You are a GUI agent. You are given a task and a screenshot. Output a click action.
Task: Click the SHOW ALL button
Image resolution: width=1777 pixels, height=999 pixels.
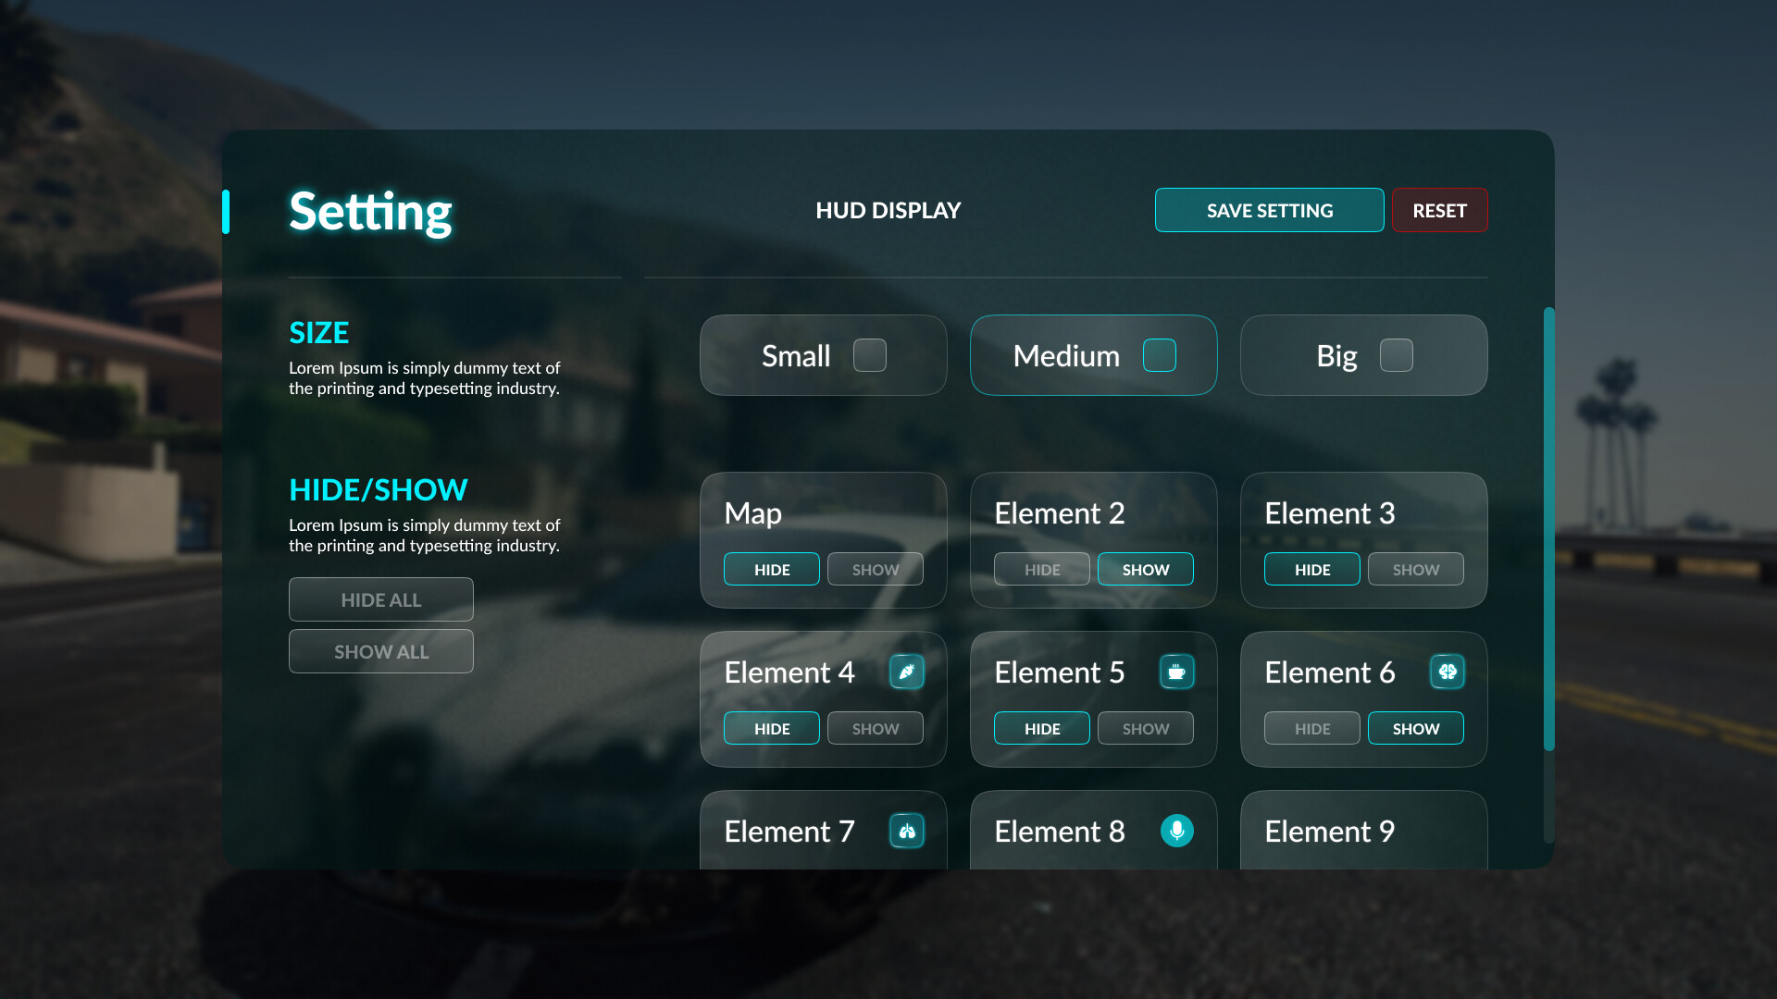tap(380, 651)
